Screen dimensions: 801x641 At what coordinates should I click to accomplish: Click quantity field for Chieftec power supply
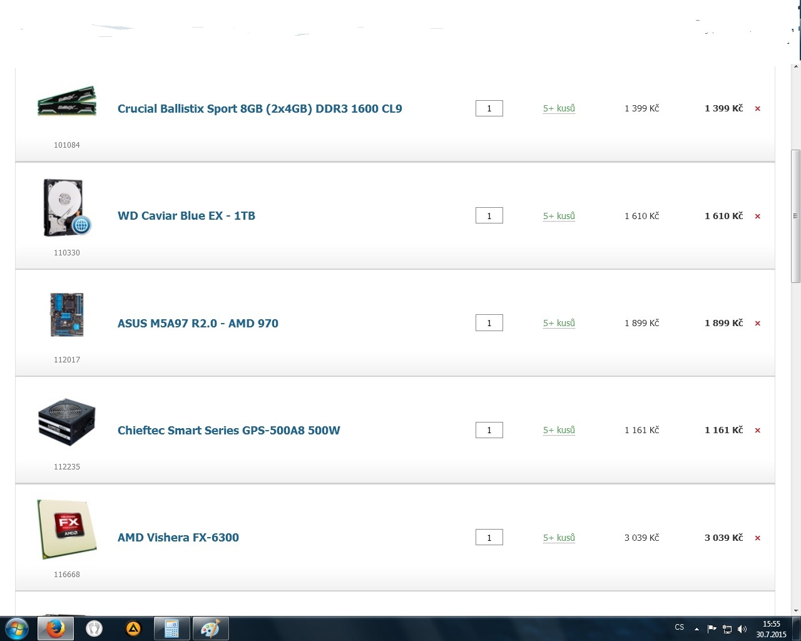click(489, 430)
